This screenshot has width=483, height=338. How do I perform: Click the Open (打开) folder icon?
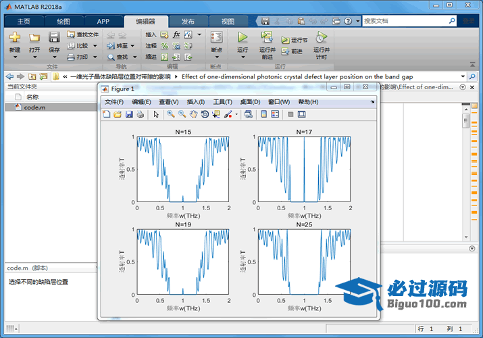click(x=34, y=38)
